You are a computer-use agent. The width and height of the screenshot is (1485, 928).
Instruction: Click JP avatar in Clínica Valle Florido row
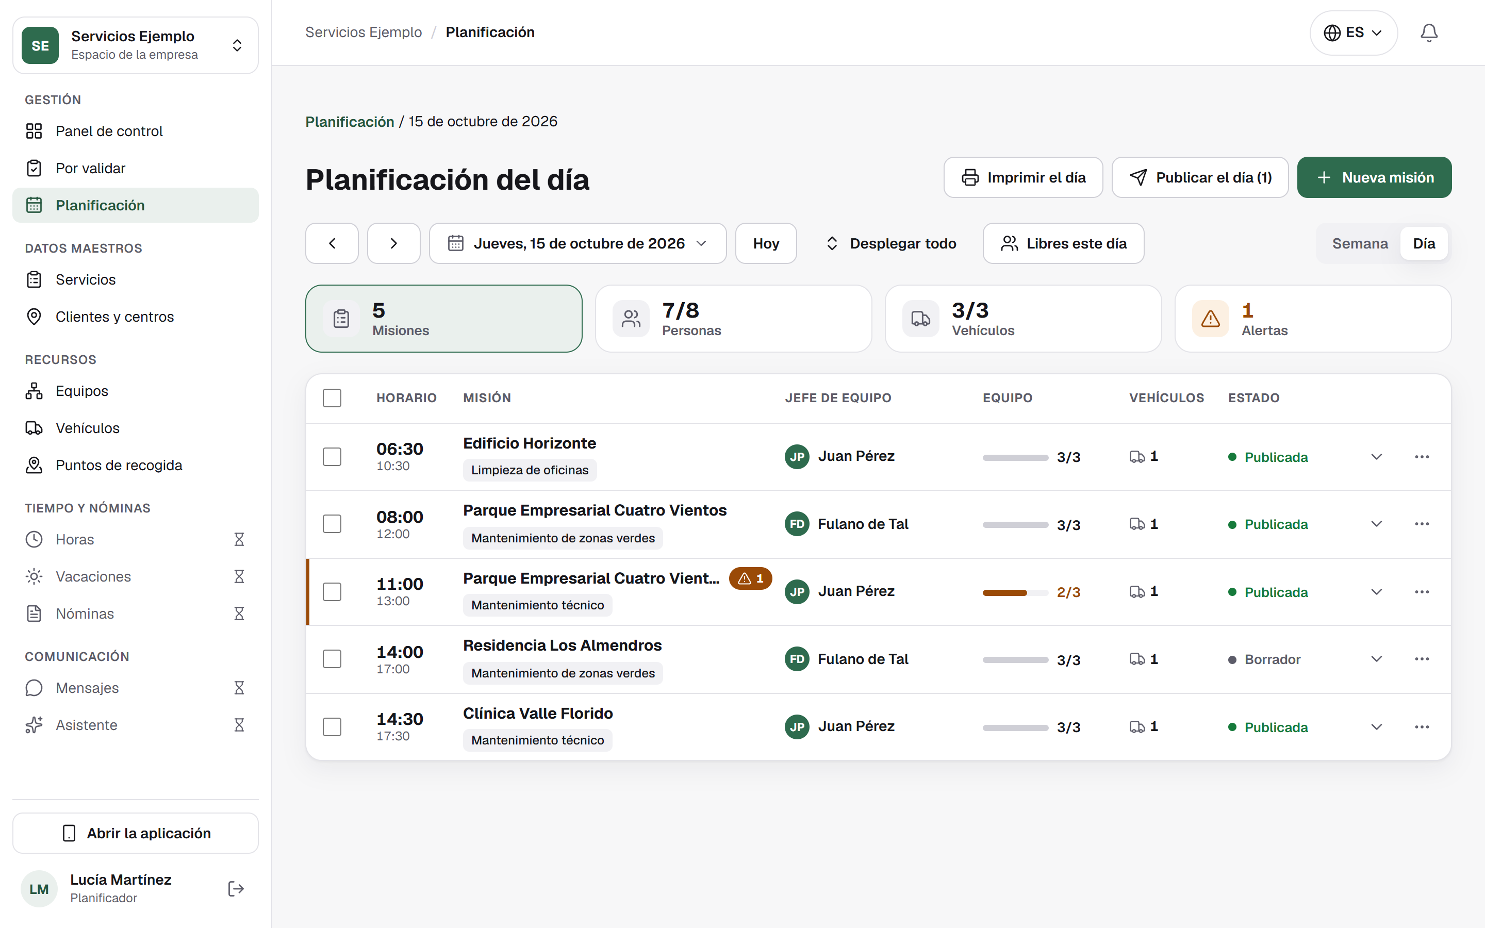coord(797,727)
